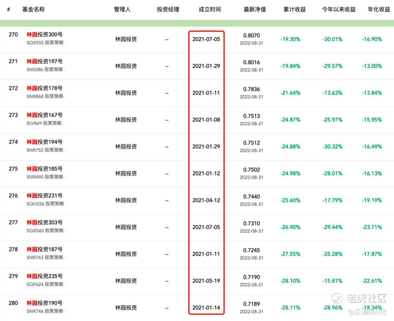Click annualized return -23.71%
Screen dimensions: 394x321
tap(372, 228)
